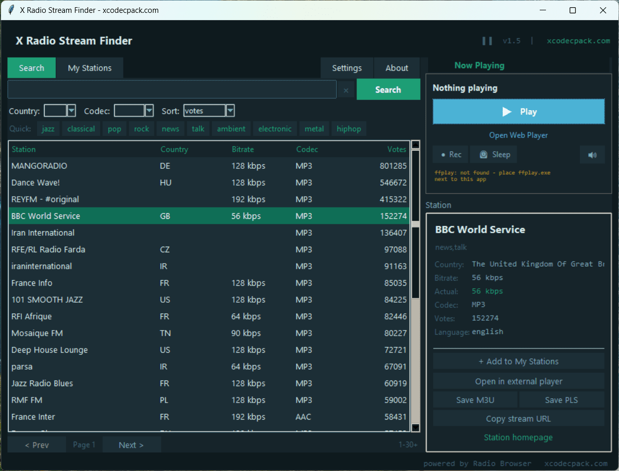Click the Codec combo box field

(129, 111)
